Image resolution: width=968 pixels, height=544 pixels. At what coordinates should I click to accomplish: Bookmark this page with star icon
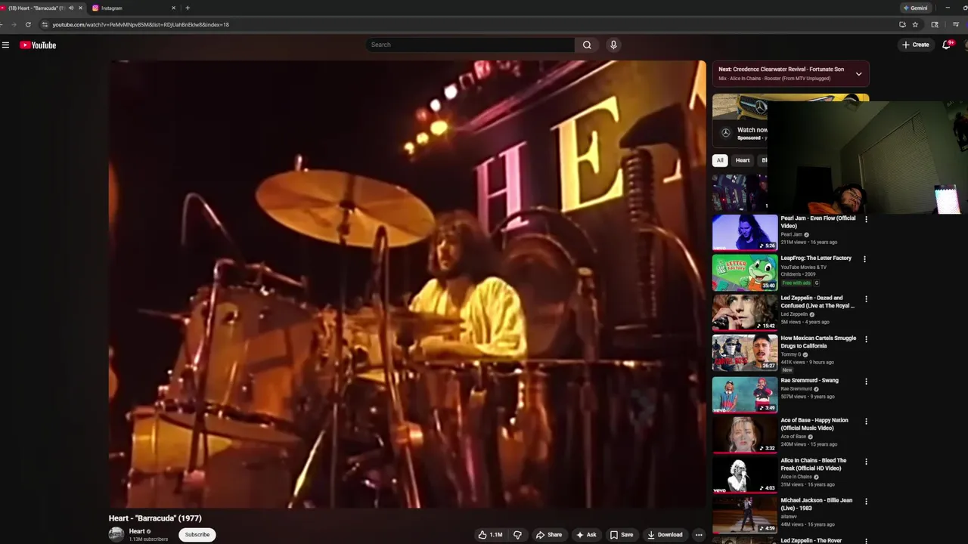tap(915, 24)
